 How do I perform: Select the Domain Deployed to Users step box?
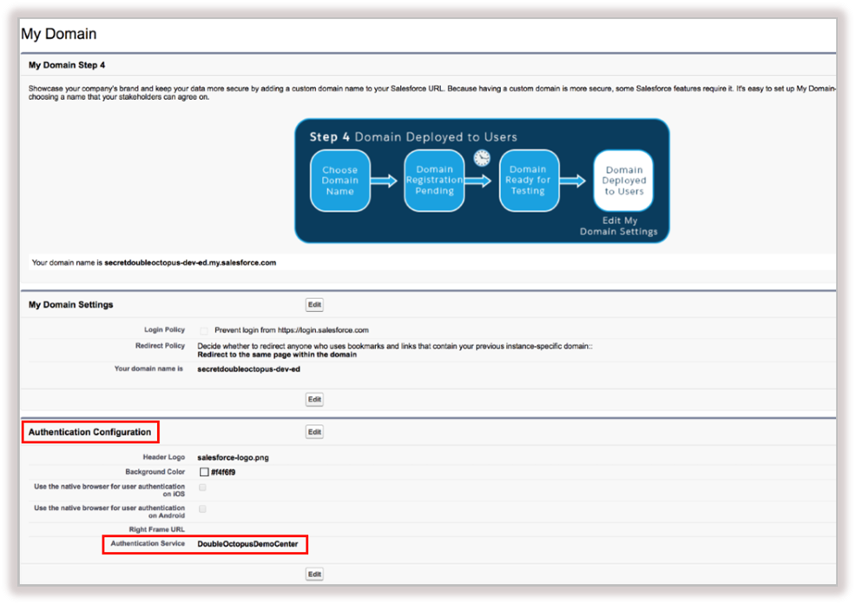(x=623, y=181)
